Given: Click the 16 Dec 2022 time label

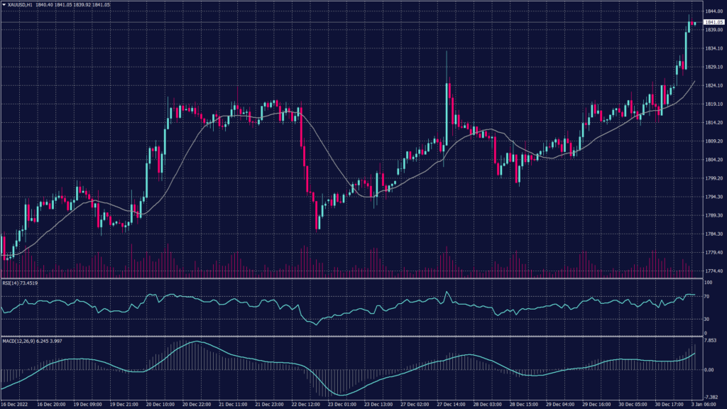Looking at the screenshot, I should (16, 403).
